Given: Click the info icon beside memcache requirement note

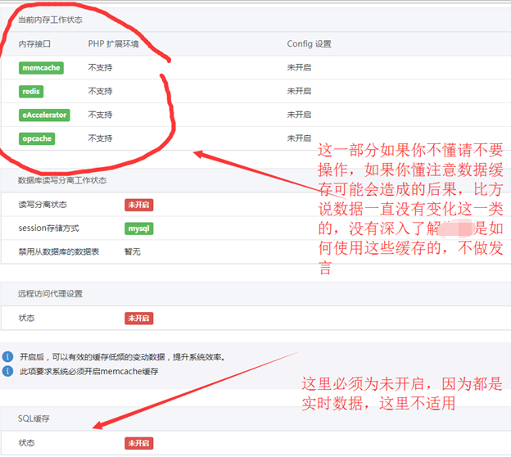Looking at the screenshot, I should point(7,371).
